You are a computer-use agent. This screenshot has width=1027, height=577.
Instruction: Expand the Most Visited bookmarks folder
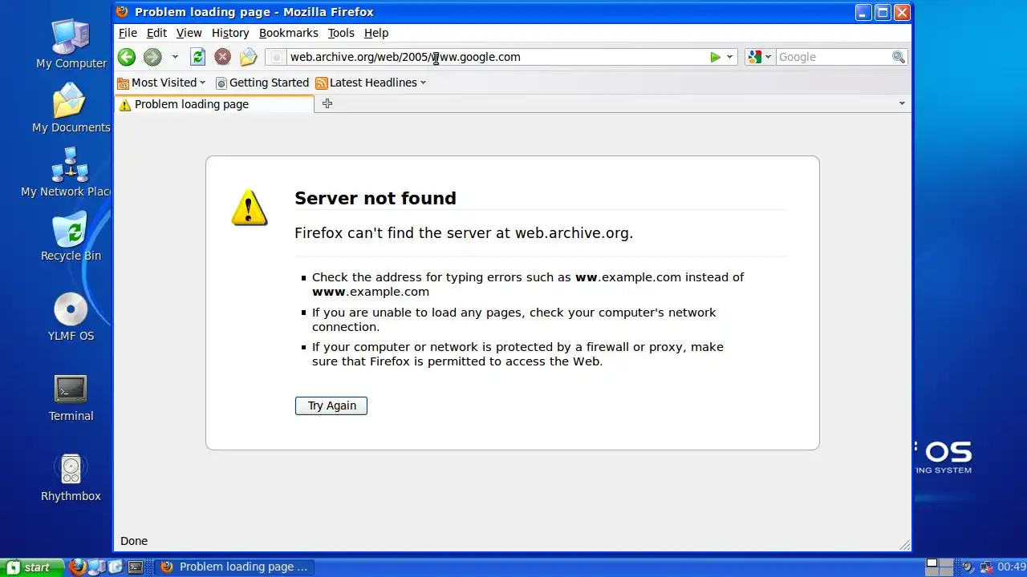pyautogui.click(x=161, y=83)
